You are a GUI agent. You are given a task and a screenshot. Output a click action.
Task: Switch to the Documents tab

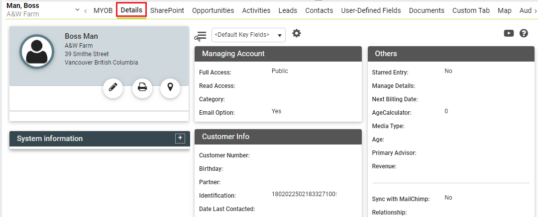(427, 10)
